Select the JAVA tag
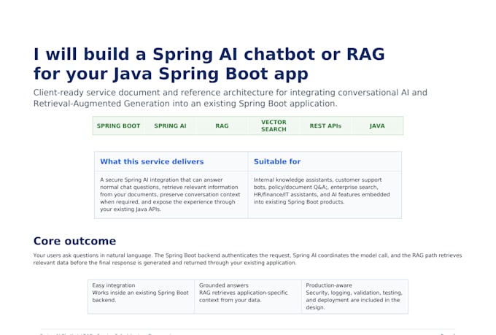Viewport: 496px width, 335px height. pyautogui.click(x=377, y=126)
